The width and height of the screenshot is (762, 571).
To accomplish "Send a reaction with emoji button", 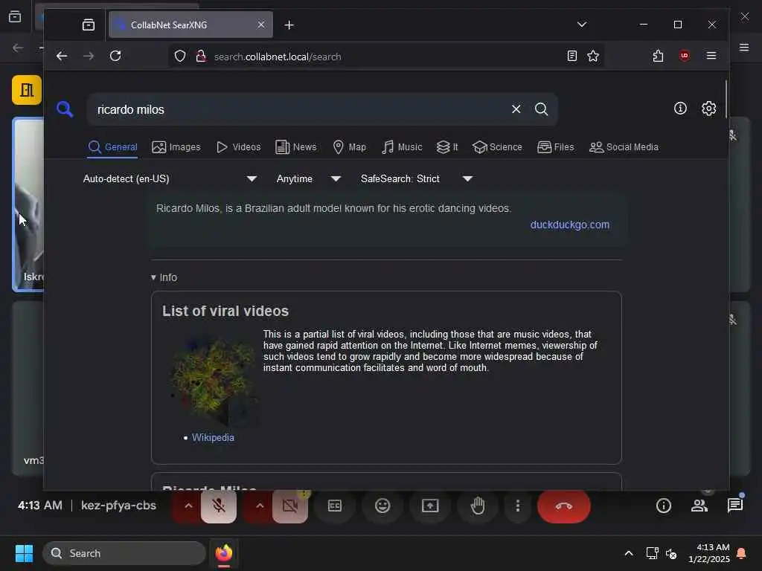I will coord(382,506).
